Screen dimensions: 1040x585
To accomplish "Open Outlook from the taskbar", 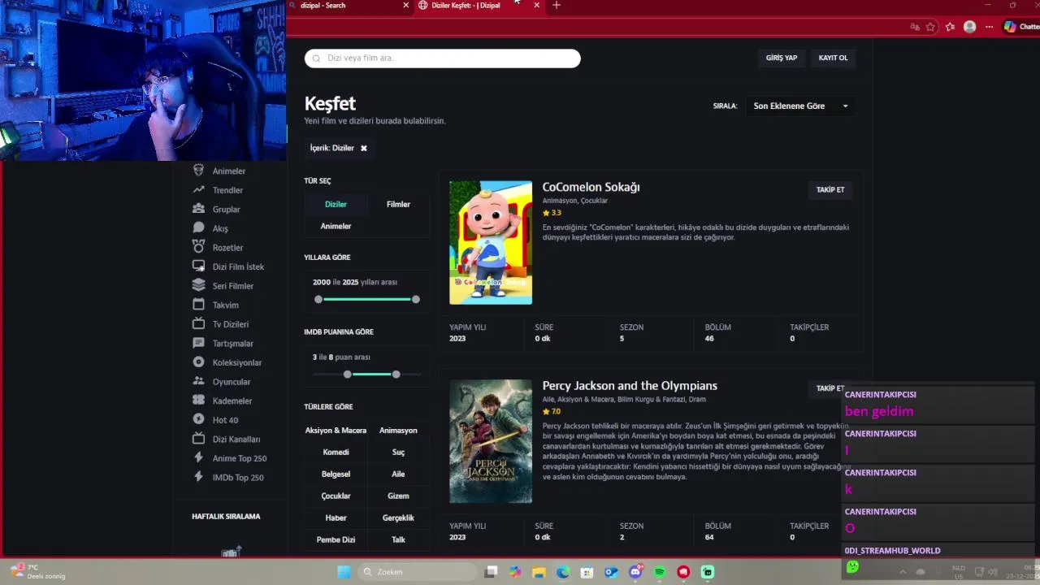I will (x=611, y=572).
